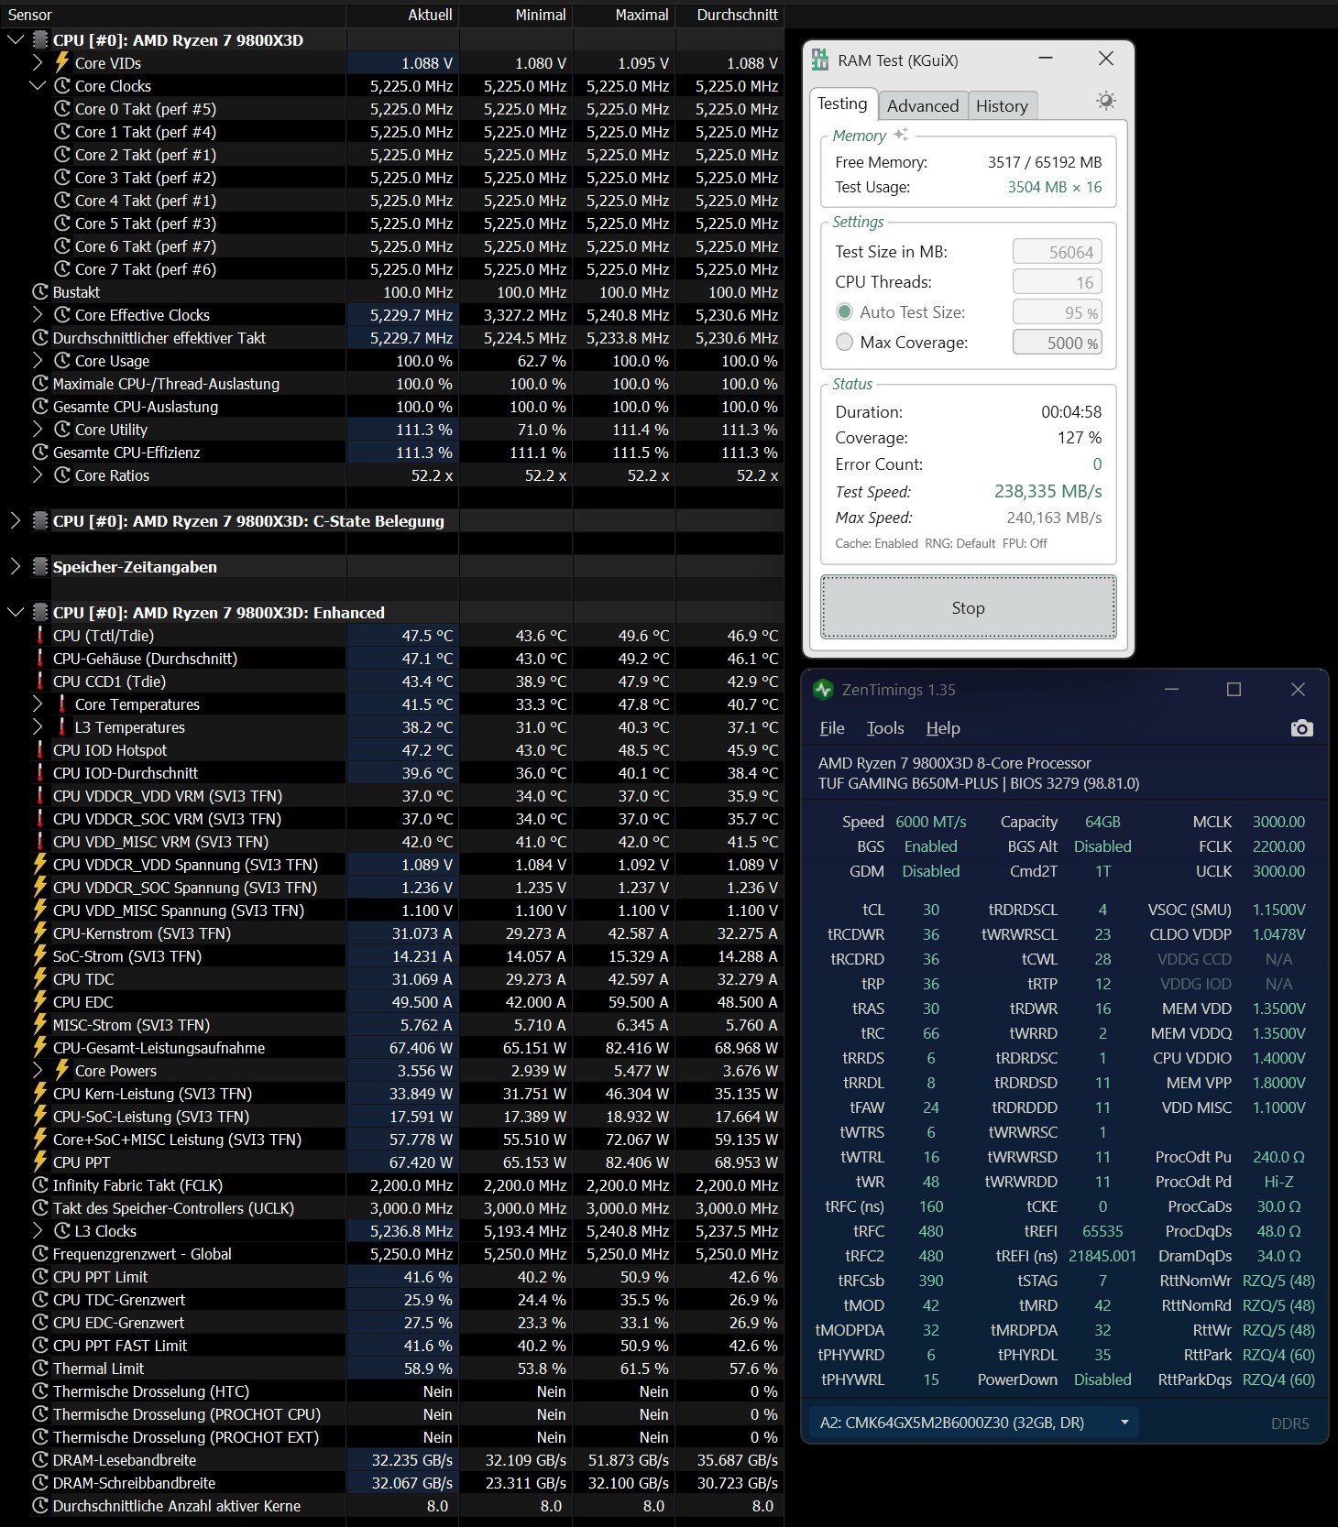Switch to the Advanced tab in RAM Test

922,105
